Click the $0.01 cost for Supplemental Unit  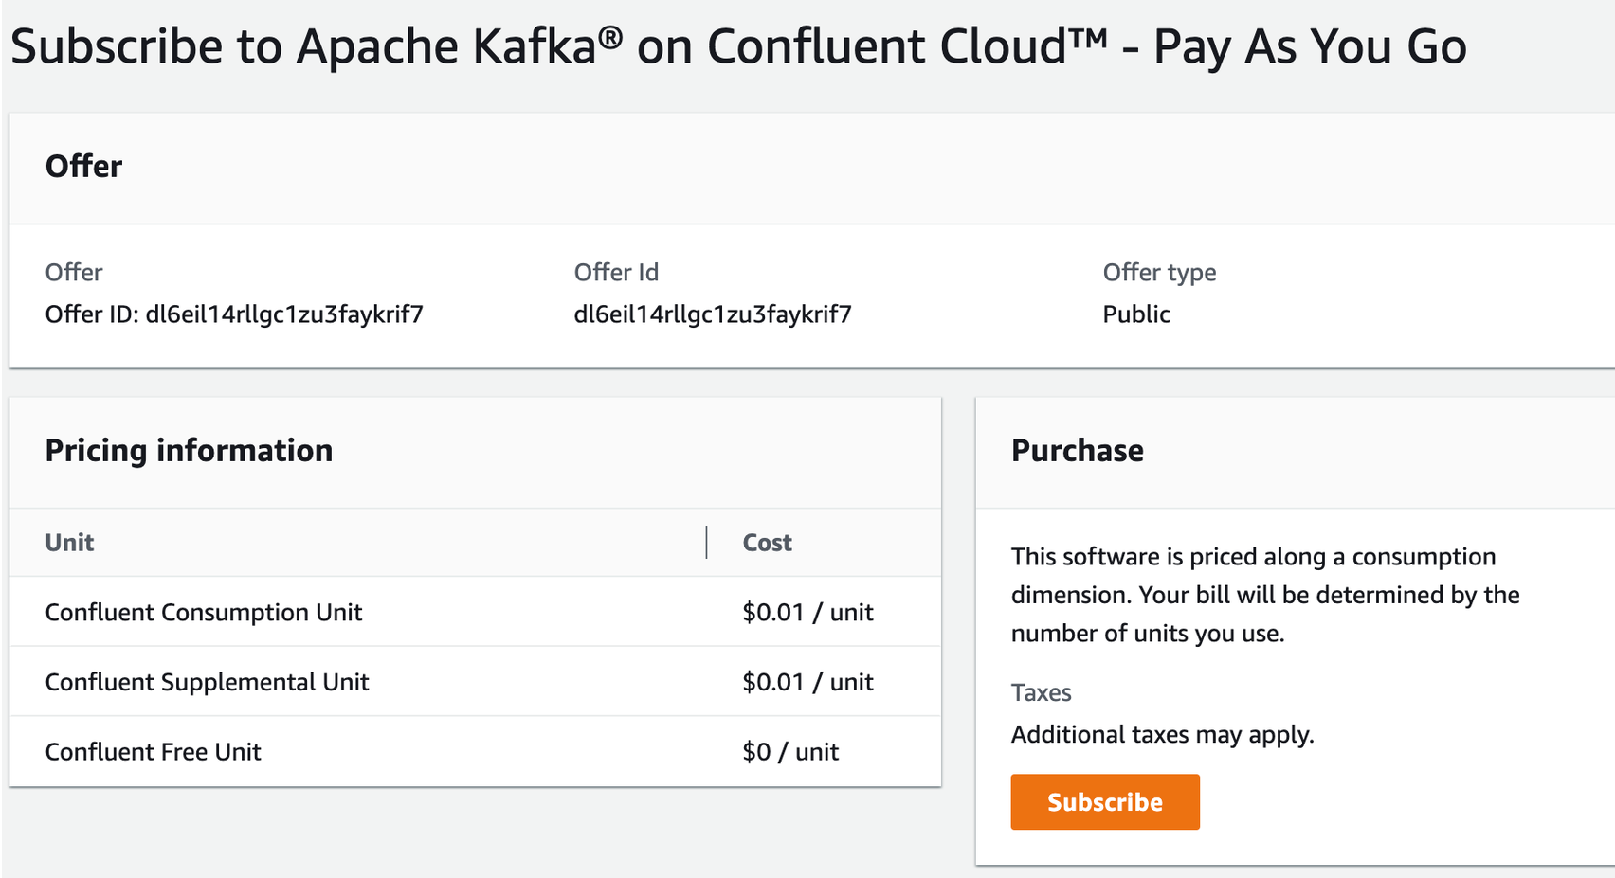point(807,681)
